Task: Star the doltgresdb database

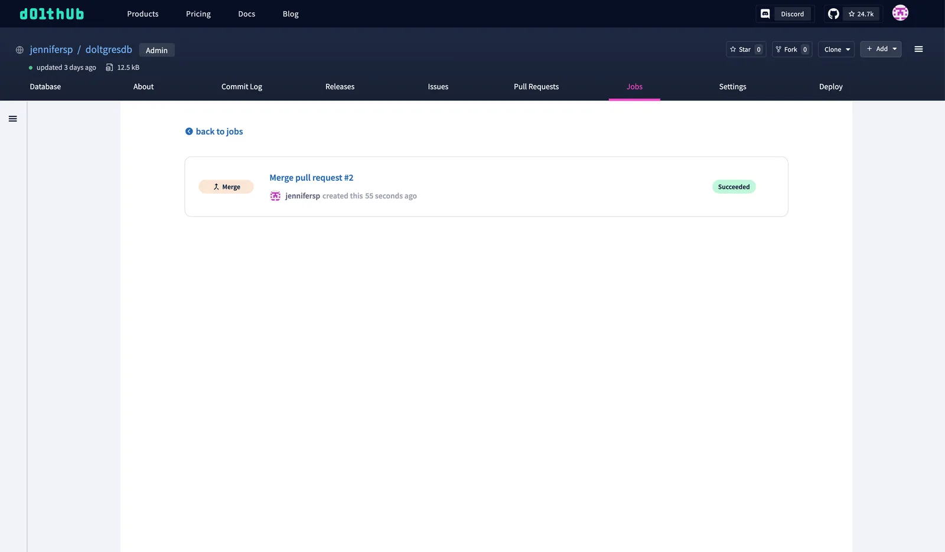Action: 746,49
